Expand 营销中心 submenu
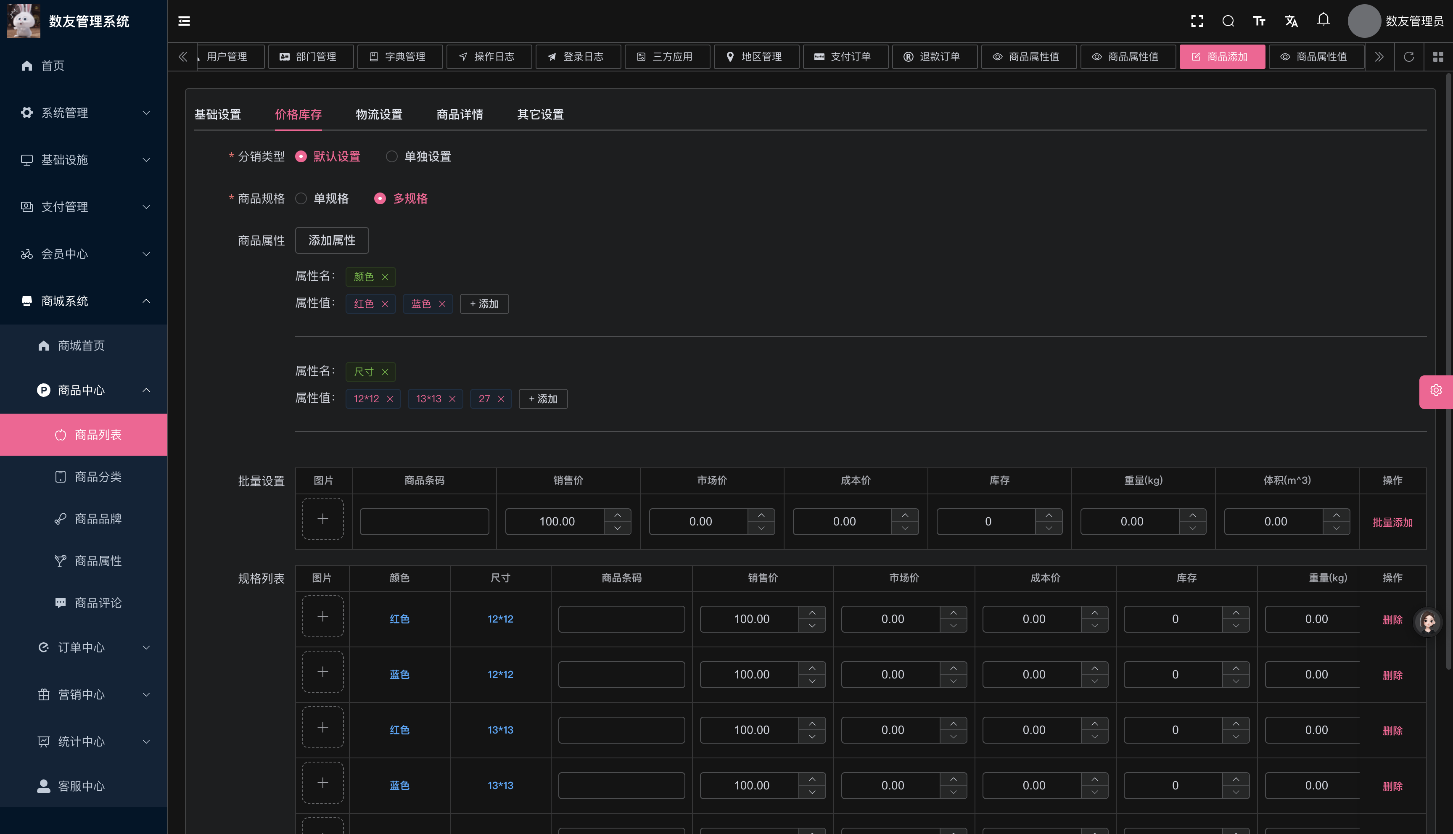 click(x=84, y=695)
